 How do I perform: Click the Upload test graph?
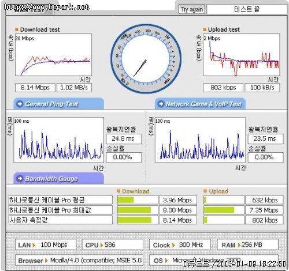tap(242, 55)
